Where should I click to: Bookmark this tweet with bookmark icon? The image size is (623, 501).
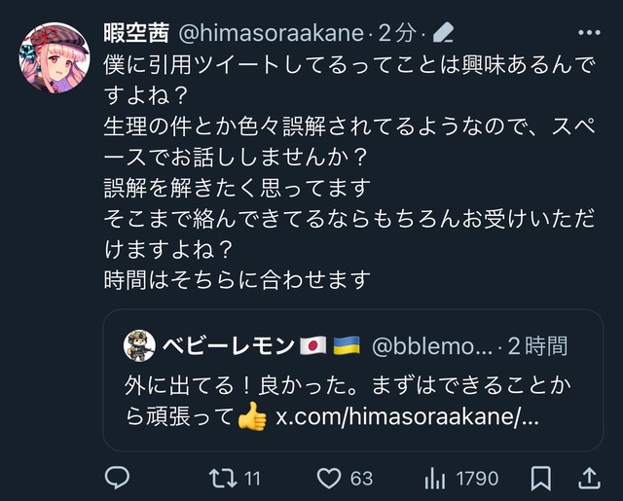(x=541, y=478)
